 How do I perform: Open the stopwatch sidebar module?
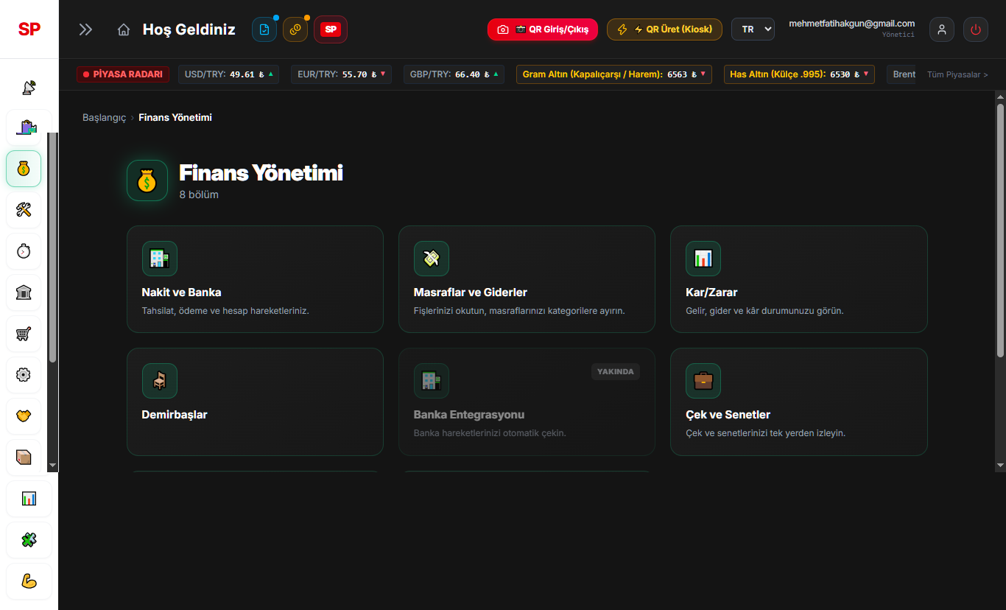click(24, 251)
